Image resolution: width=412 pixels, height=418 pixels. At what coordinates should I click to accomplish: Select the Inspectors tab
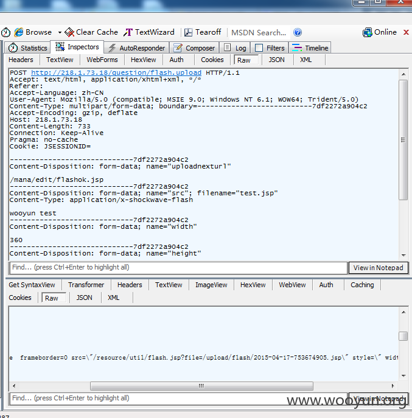pyautogui.click(x=77, y=47)
